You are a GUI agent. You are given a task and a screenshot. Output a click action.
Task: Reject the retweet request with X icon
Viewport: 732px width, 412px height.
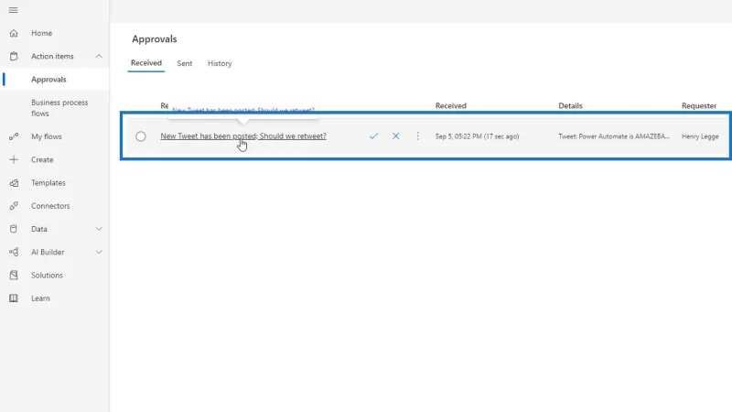click(x=396, y=136)
